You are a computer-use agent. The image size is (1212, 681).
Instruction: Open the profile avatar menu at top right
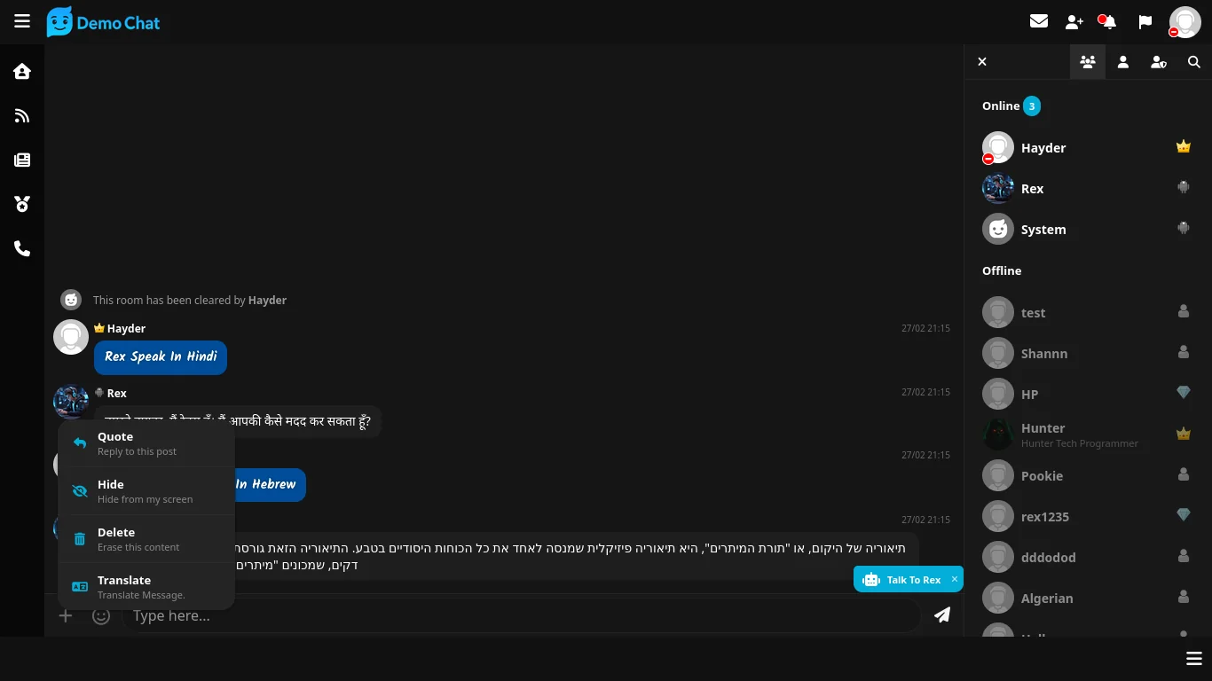point(1184,22)
